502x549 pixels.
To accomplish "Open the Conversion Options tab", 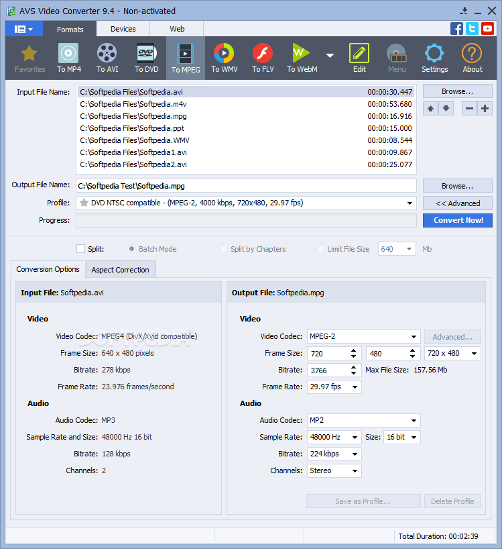I will tap(48, 269).
